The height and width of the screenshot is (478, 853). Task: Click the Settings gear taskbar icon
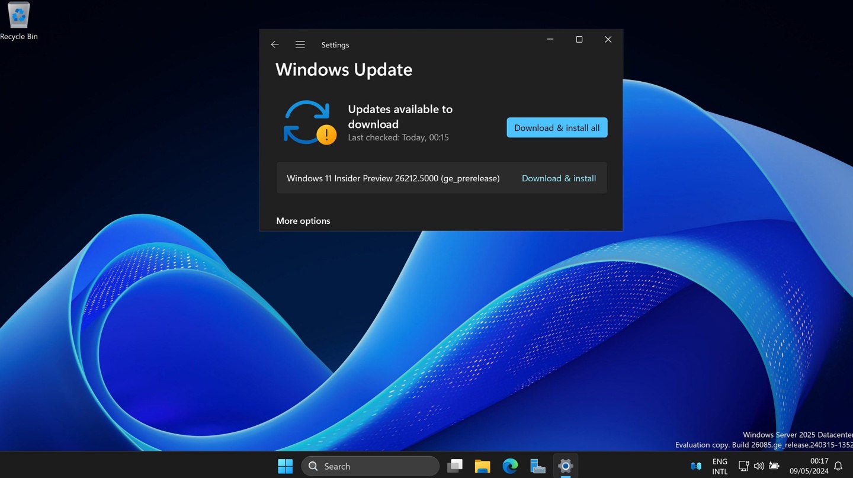coord(566,466)
